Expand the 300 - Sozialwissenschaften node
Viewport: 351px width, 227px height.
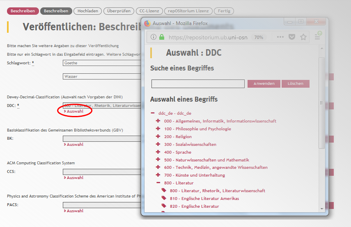tap(158, 144)
